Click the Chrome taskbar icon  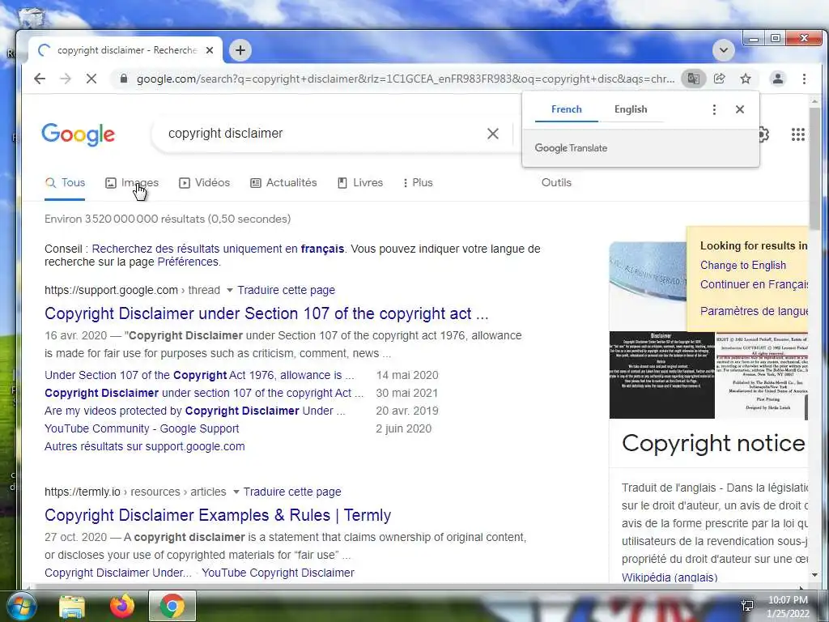pos(172,606)
